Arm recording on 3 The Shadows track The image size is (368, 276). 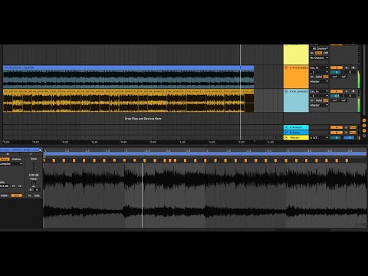pos(353,67)
